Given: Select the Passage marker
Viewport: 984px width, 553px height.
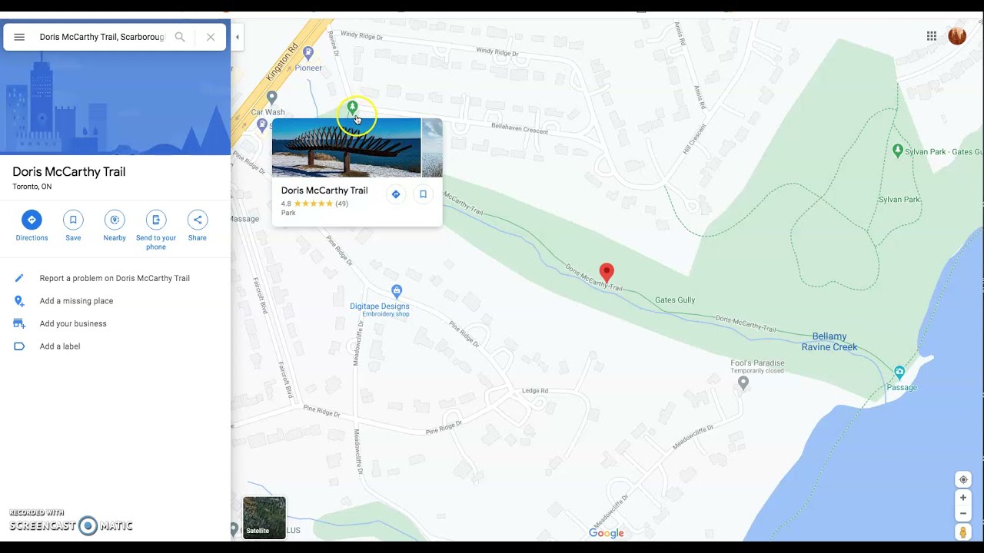Looking at the screenshot, I should [x=899, y=373].
